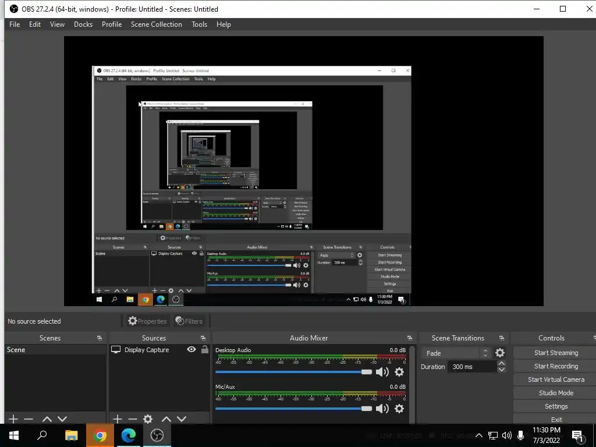Remove selected source with minus icon
The width and height of the screenshot is (596, 447).
[133, 419]
